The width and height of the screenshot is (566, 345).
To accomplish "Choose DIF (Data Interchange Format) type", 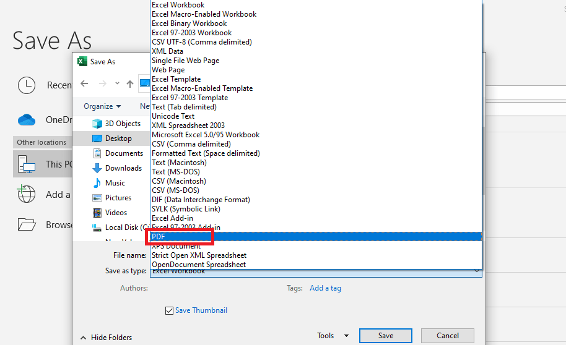I will tap(316, 199).
